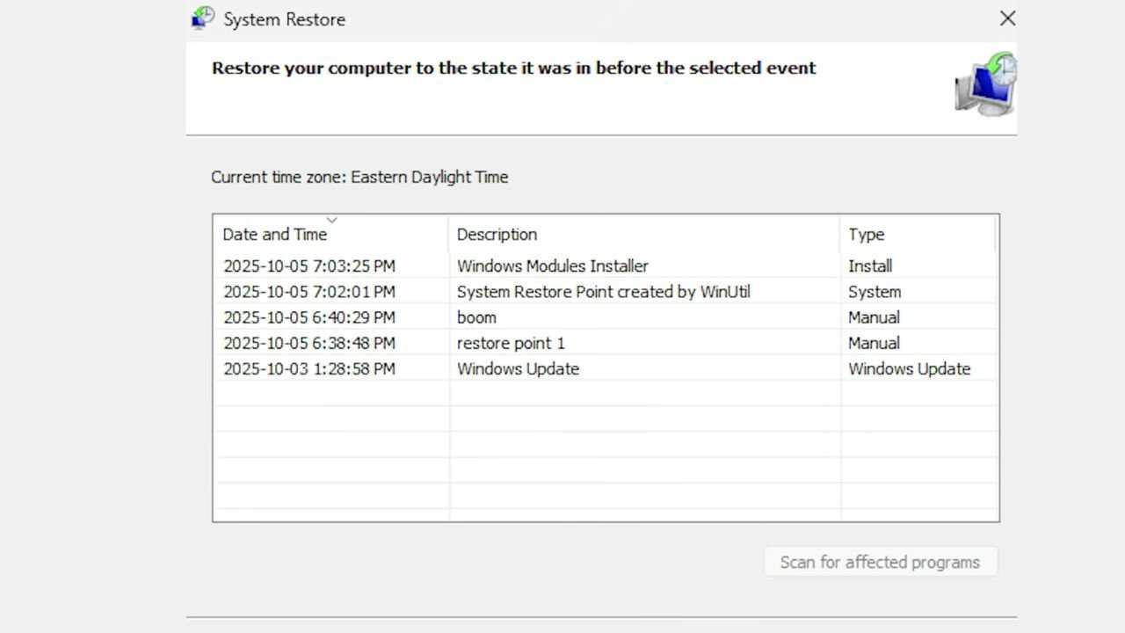Select the Windows Modules Installer restore point
Image resolution: width=1125 pixels, height=633 pixels.
pyautogui.click(x=552, y=266)
